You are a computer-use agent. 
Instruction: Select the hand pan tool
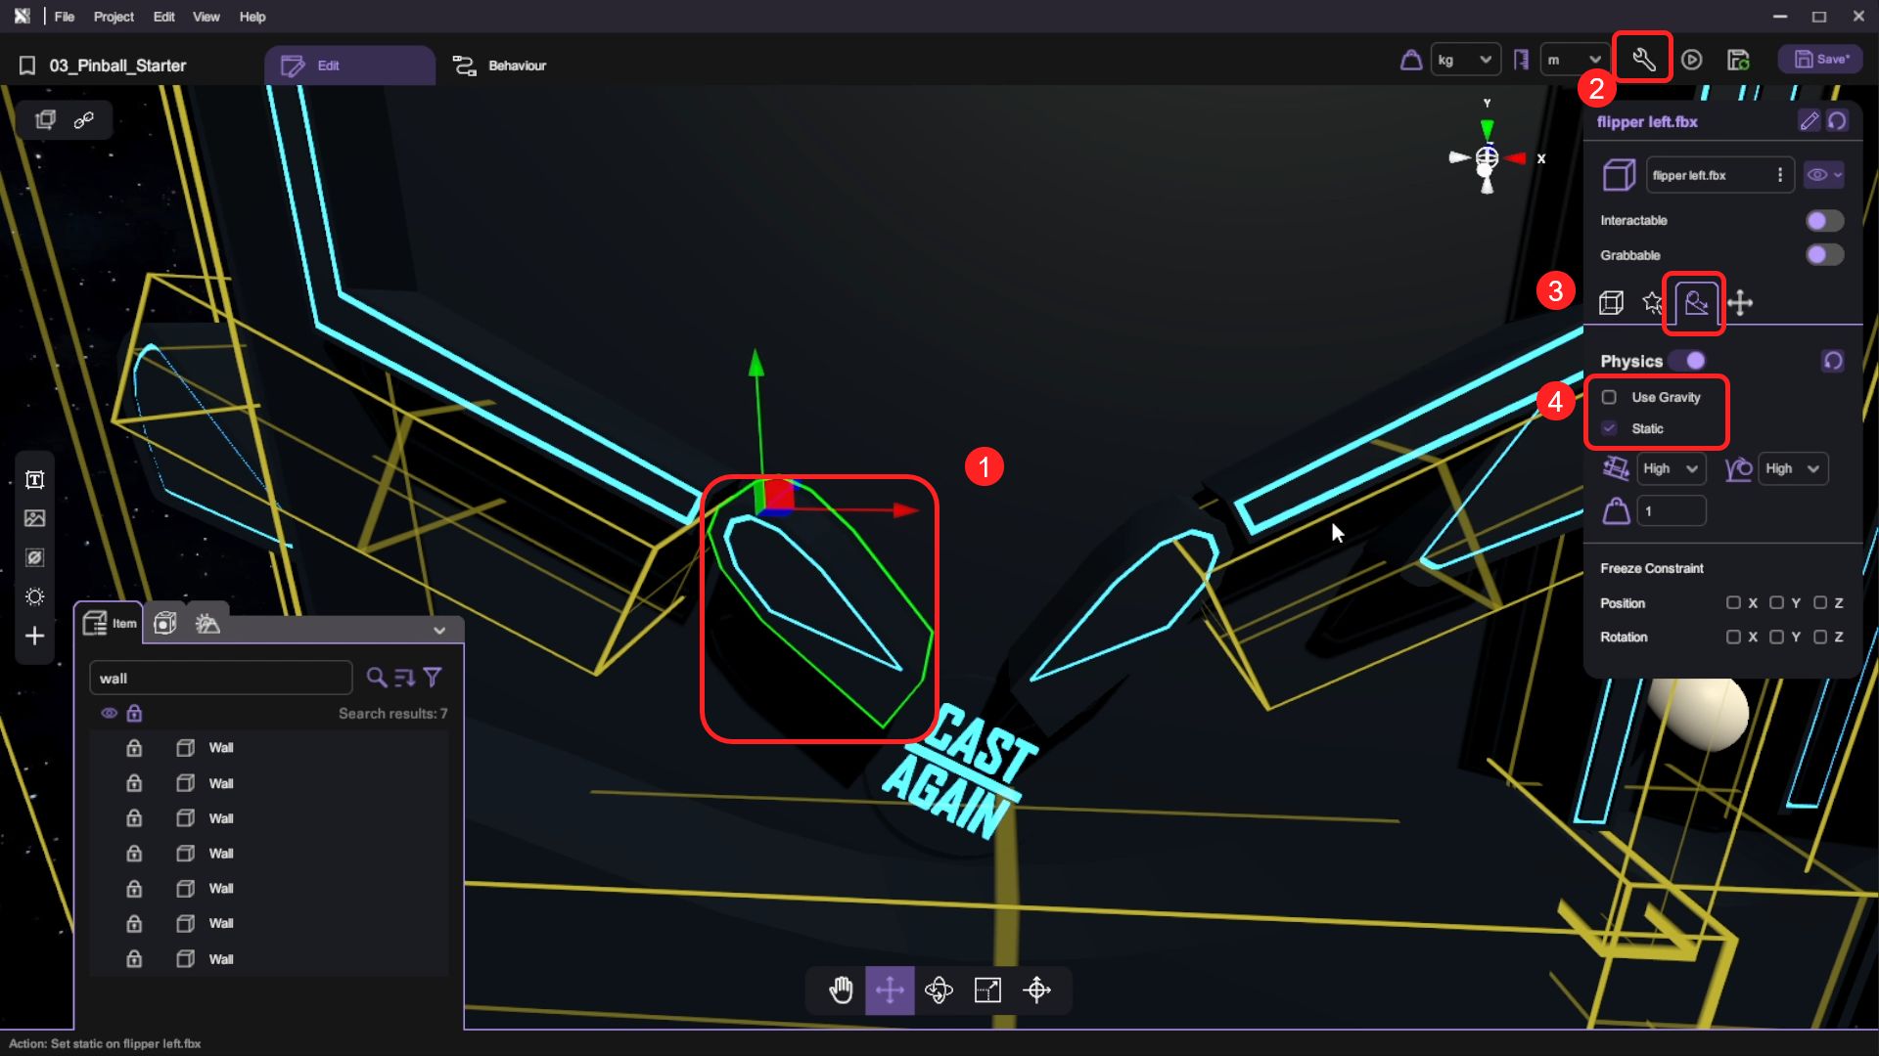[x=841, y=990]
